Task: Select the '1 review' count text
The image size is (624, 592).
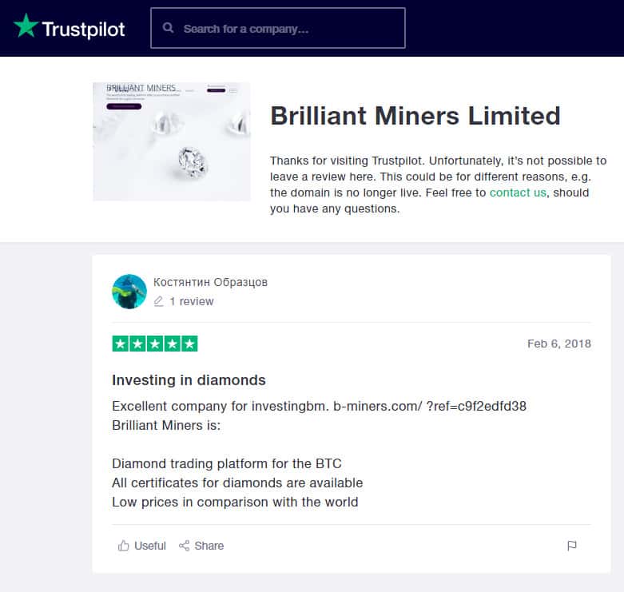Action: click(192, 302)
